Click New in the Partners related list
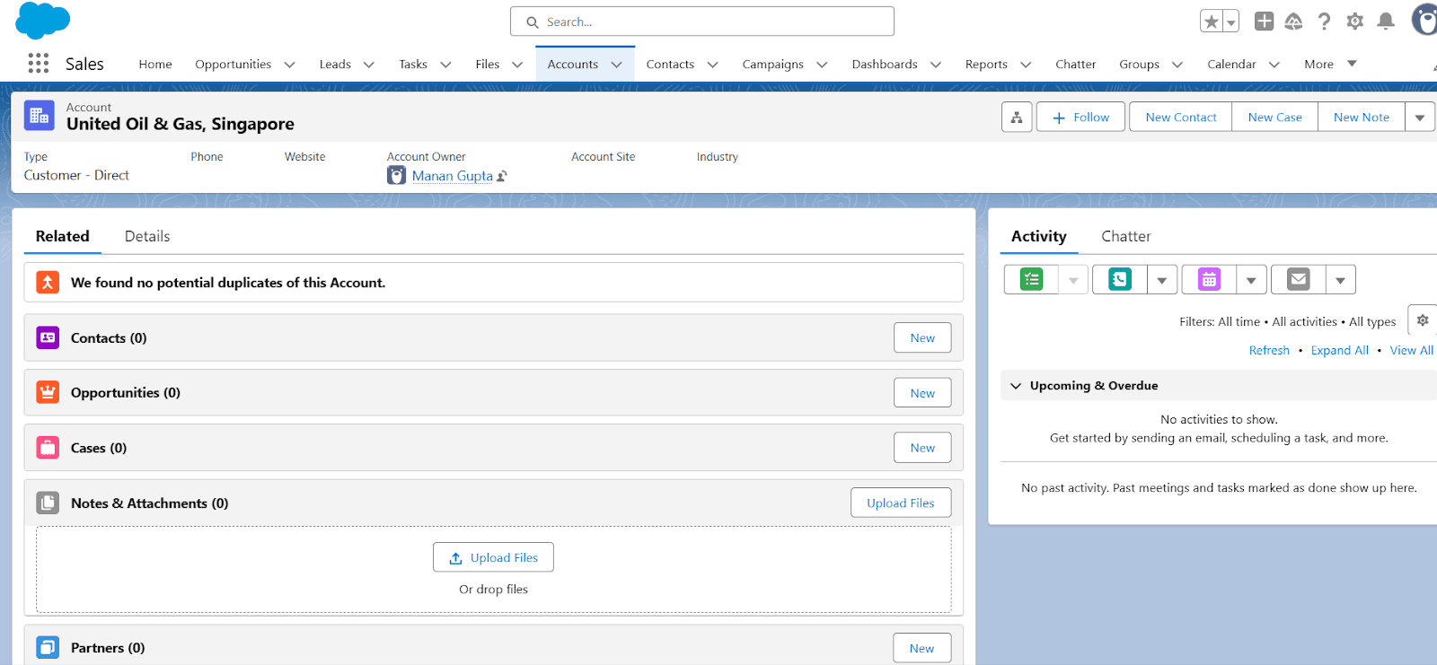 coord(922,648)
